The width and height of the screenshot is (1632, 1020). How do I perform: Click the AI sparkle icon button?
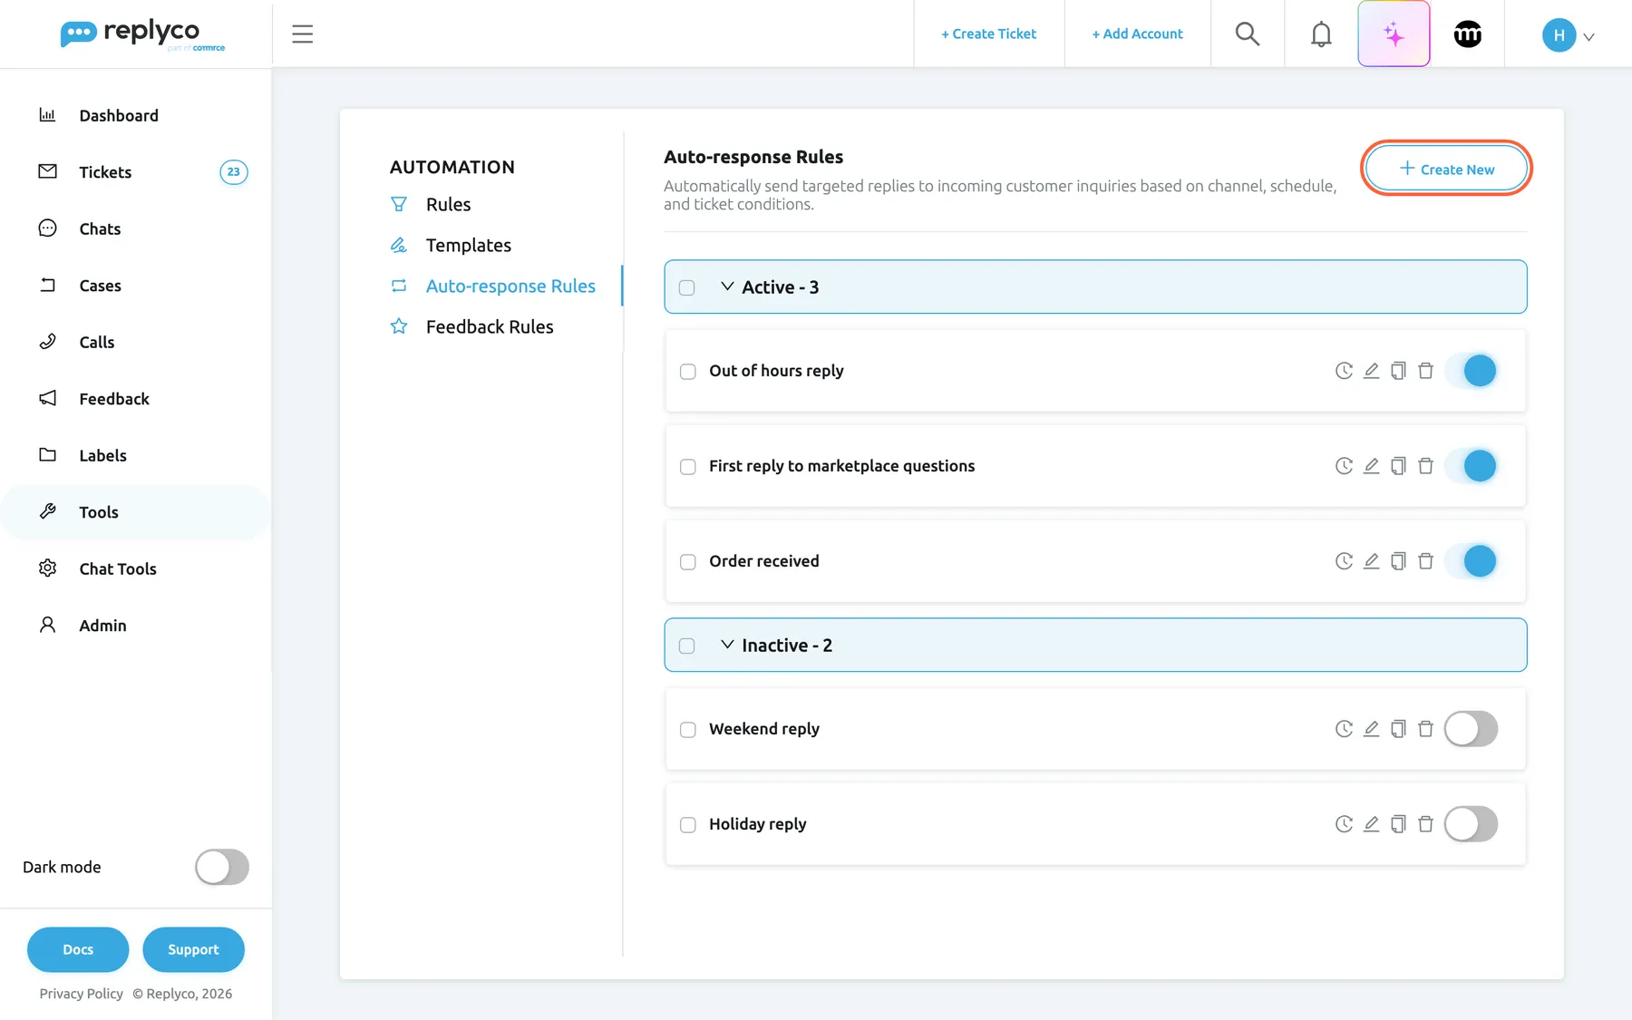pyautogui.click(x=1394, y=34)
